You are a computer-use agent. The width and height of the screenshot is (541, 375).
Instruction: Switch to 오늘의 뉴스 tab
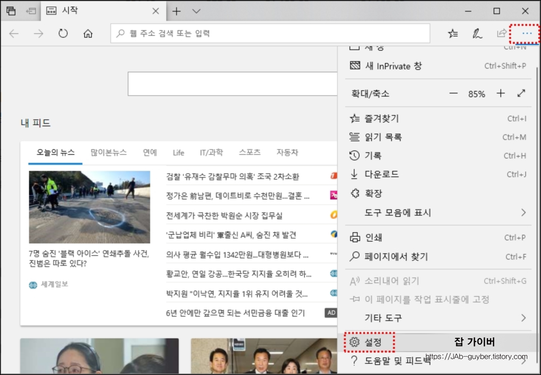56,153
